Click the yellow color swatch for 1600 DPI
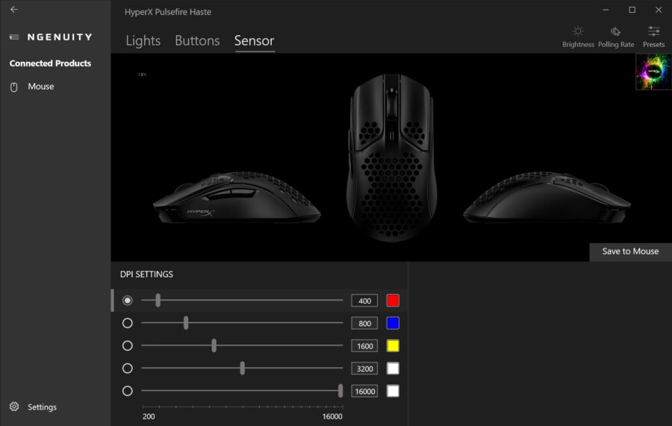Image resolution: width=672 pixels, height=426 pixels. tap(393, 346)
